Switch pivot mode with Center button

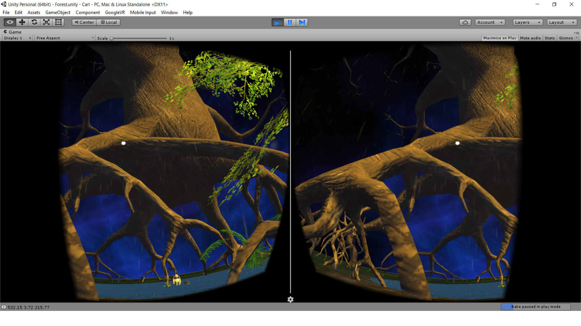click(84, 22)
